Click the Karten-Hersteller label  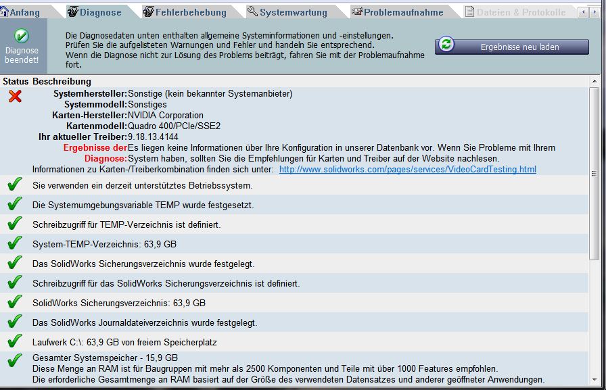(90, 115)
